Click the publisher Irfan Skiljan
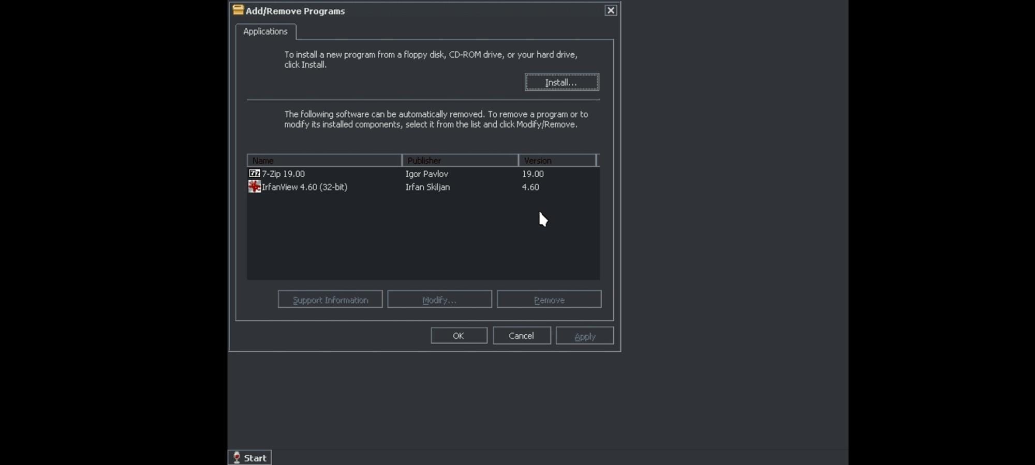 click(x=427, y=187)
